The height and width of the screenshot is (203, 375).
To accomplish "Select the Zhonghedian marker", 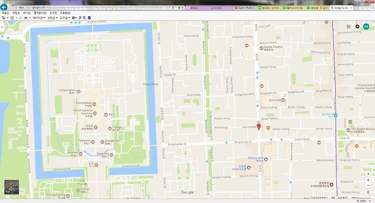I will click(94, 104).
